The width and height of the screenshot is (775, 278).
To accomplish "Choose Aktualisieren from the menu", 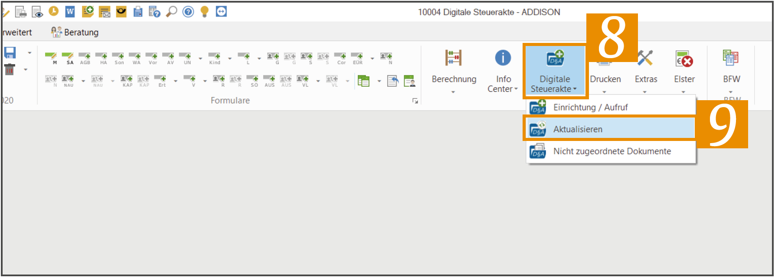I will pos(611,129).
